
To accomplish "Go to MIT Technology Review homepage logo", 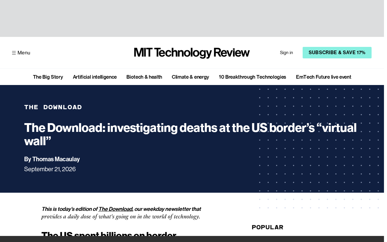I will point(192,53).
